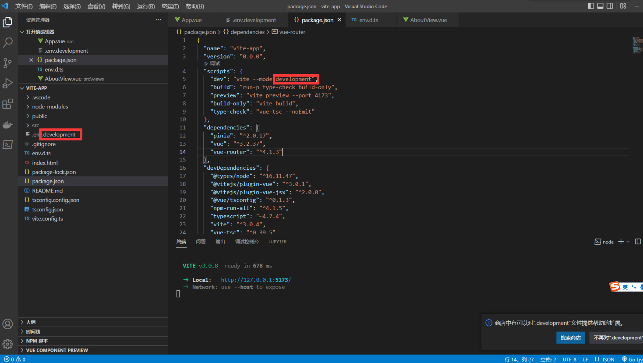The height and width of the screenshot is (363, 643).
Task: Toggle the secondary side bar layout button
Action: point(610,6)
